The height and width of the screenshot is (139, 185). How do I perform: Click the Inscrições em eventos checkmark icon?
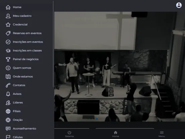coord(8,42)
